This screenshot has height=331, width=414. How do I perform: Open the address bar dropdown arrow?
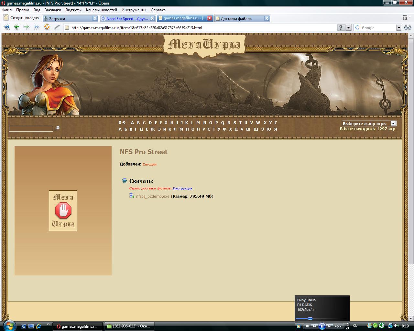click(x=348, y=27)
